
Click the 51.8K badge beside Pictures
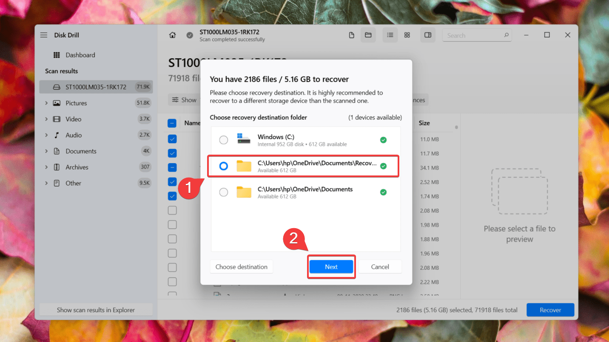(142, 103)
